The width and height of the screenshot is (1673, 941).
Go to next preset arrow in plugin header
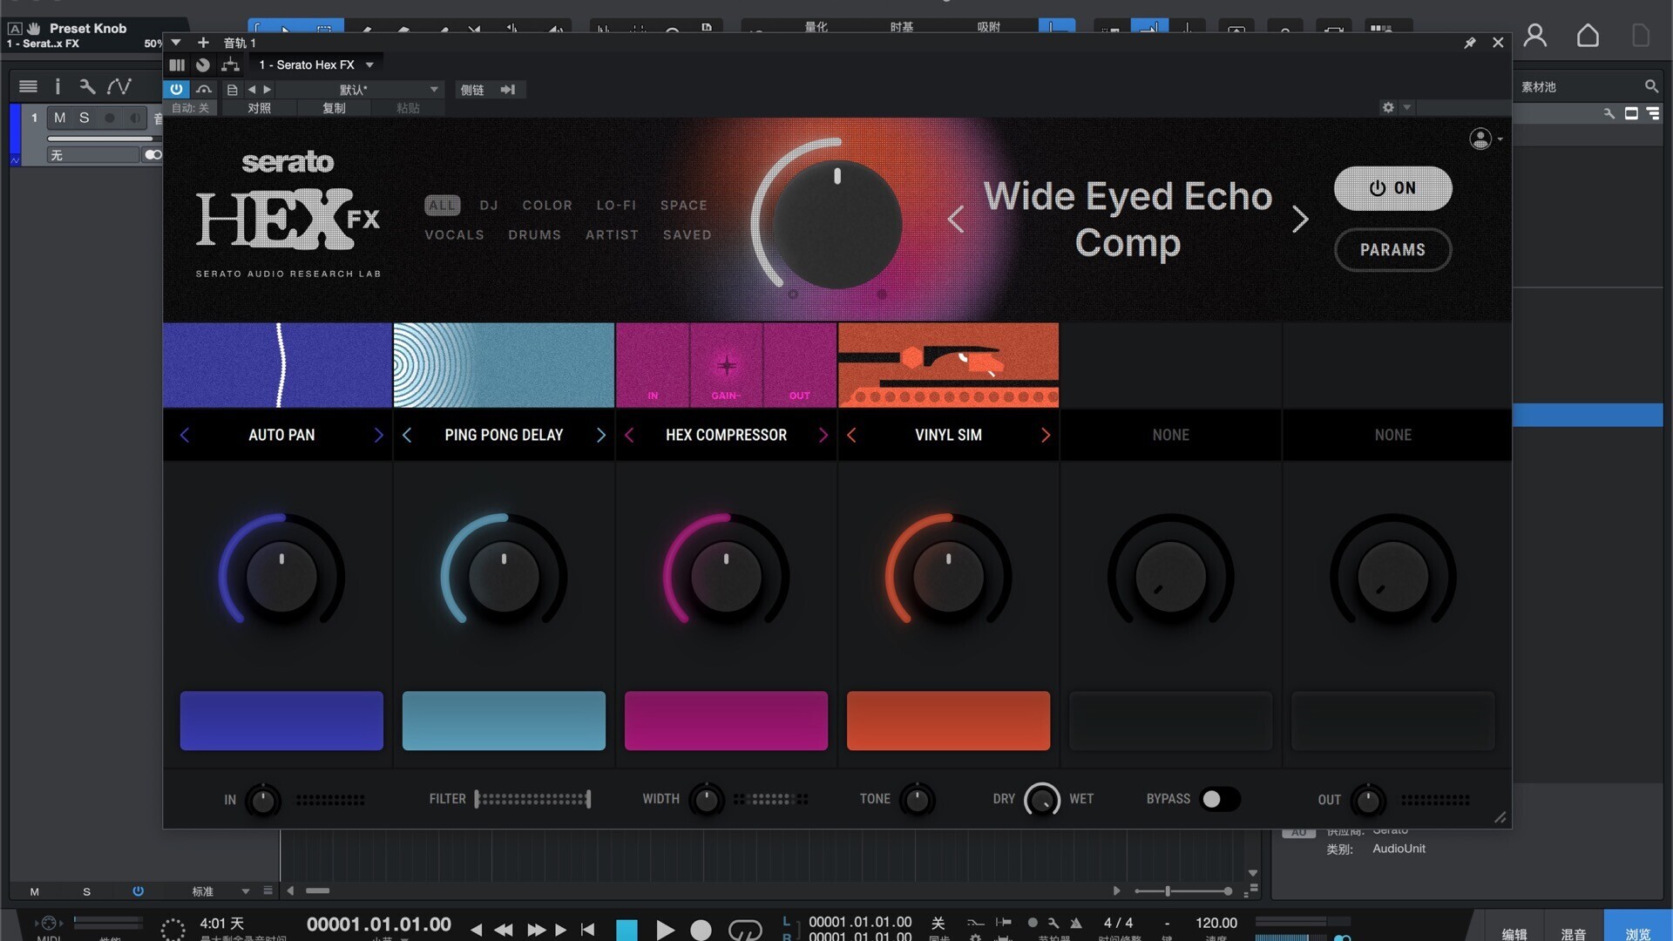268,90
